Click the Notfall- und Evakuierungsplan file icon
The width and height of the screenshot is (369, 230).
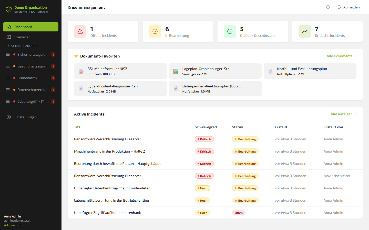tap(271, 71)
